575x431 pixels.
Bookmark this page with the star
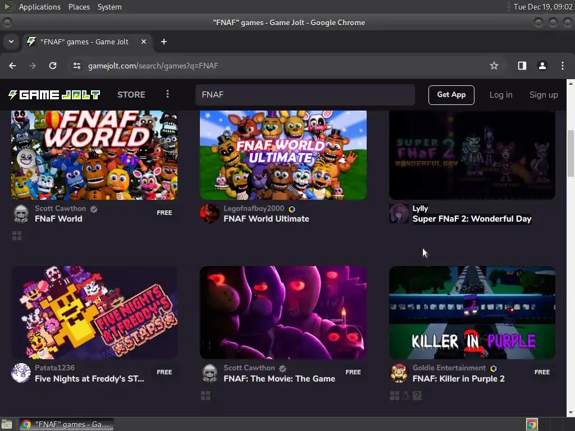(x=494, y=66)
